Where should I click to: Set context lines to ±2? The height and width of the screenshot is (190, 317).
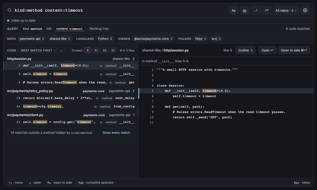[x=105, y=50]
